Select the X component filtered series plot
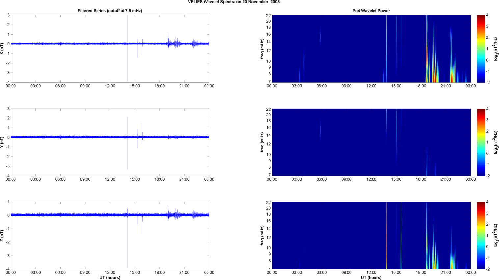499x280 pixels. 110,49
